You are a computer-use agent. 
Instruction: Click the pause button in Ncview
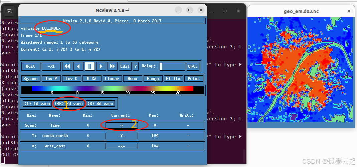90,66
